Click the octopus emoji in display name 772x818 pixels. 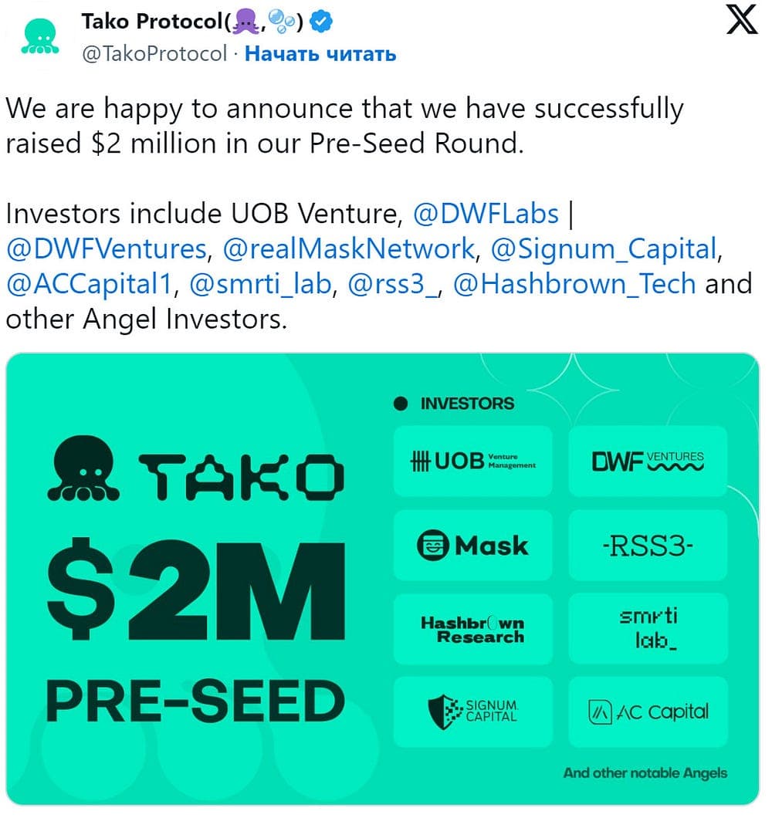(245, 22)
